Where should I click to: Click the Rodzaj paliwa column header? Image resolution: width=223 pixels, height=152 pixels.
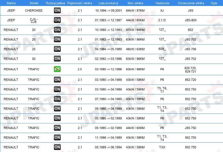tap(55, 3)
